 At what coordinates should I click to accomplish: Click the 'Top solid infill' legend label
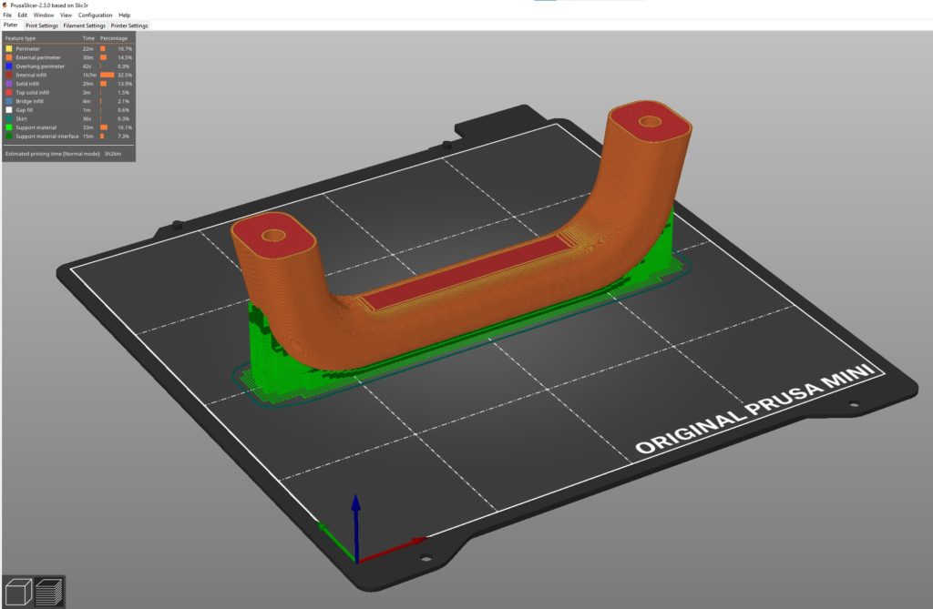pyautogui.click(x=32, y=92)
